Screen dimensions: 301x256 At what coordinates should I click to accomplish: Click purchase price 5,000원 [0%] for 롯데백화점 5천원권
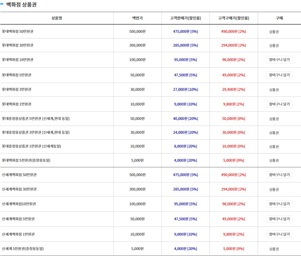(x=234, y=160)
